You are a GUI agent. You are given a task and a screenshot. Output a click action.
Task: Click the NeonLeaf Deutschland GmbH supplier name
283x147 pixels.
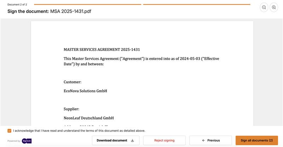pyautogui.click(x=88, y=118)
